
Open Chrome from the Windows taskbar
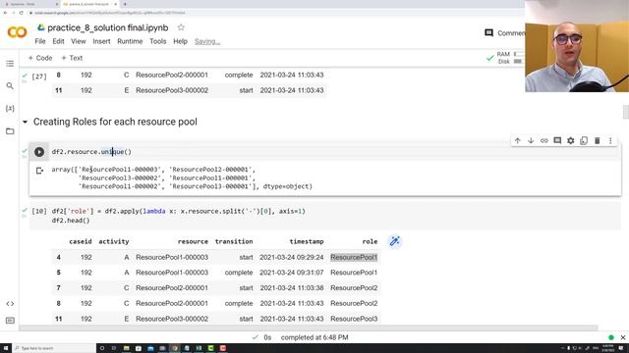[175, 348]
